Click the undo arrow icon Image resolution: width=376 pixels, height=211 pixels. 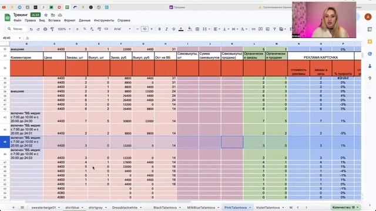click(31, 29)
